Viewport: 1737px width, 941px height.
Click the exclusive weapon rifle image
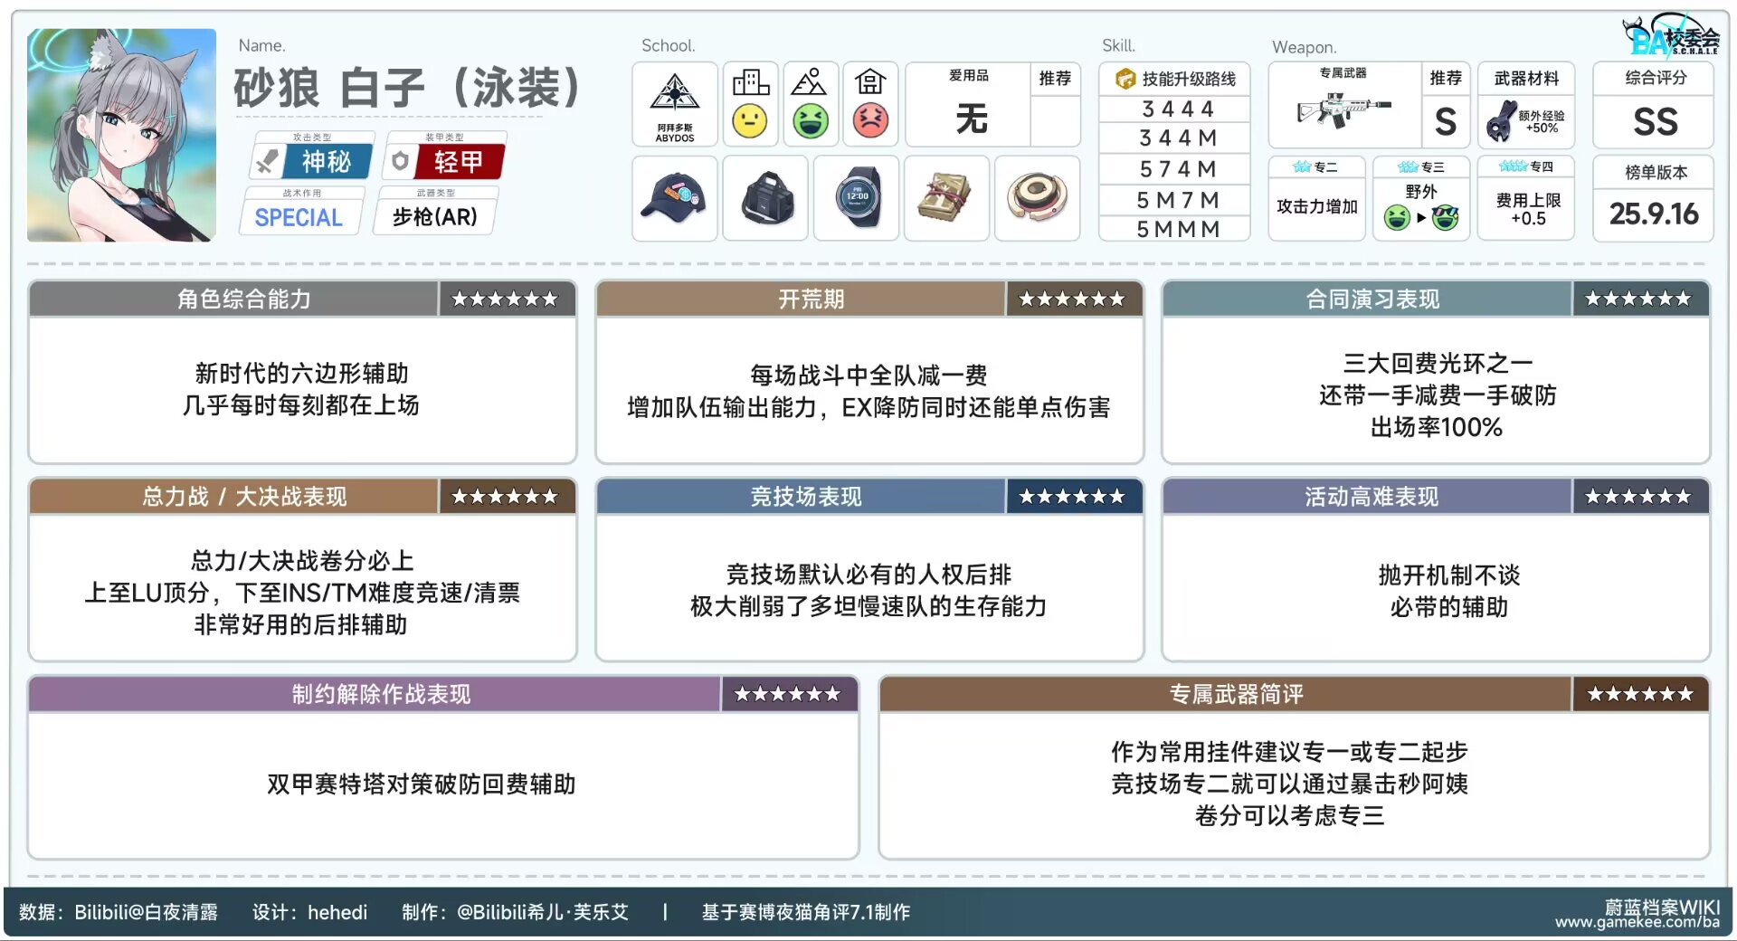1343,111
